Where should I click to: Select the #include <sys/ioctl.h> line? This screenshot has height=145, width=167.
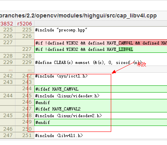coord(61,76)
